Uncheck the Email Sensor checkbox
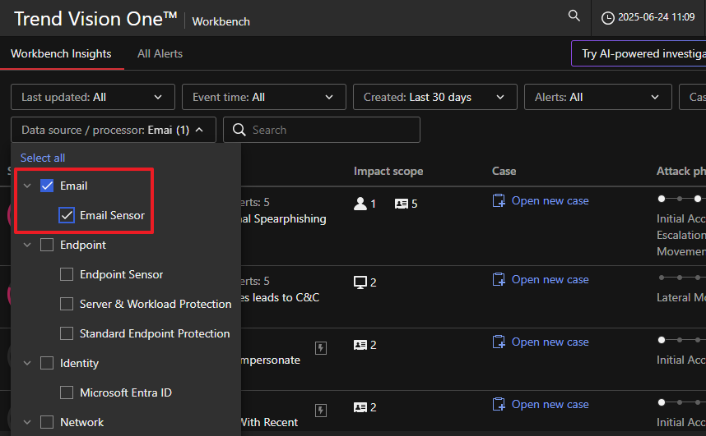 click(x=67, y=215)
